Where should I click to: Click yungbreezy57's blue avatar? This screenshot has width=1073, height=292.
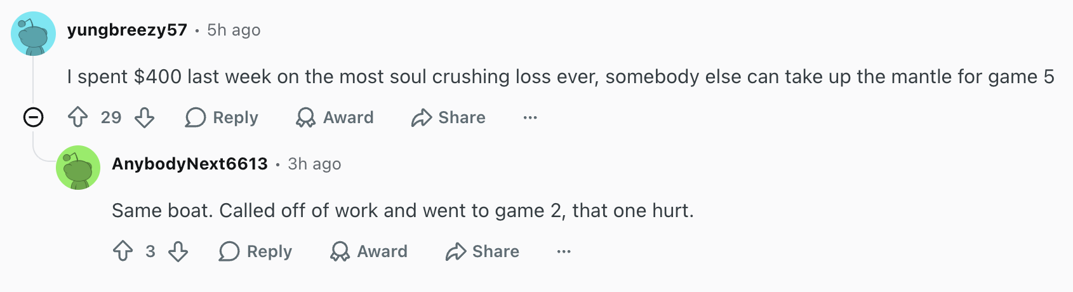33,34
